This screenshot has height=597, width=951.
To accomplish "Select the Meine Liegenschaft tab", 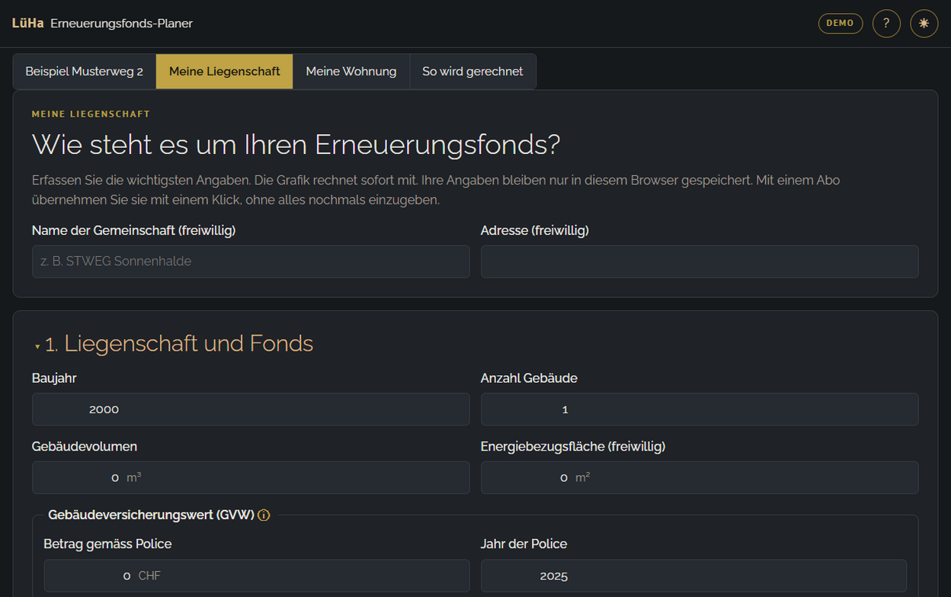I will (225, 72).
